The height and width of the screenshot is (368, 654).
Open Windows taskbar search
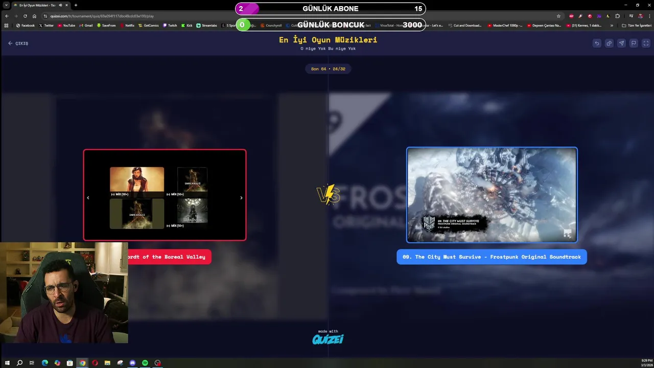(19, 363)
